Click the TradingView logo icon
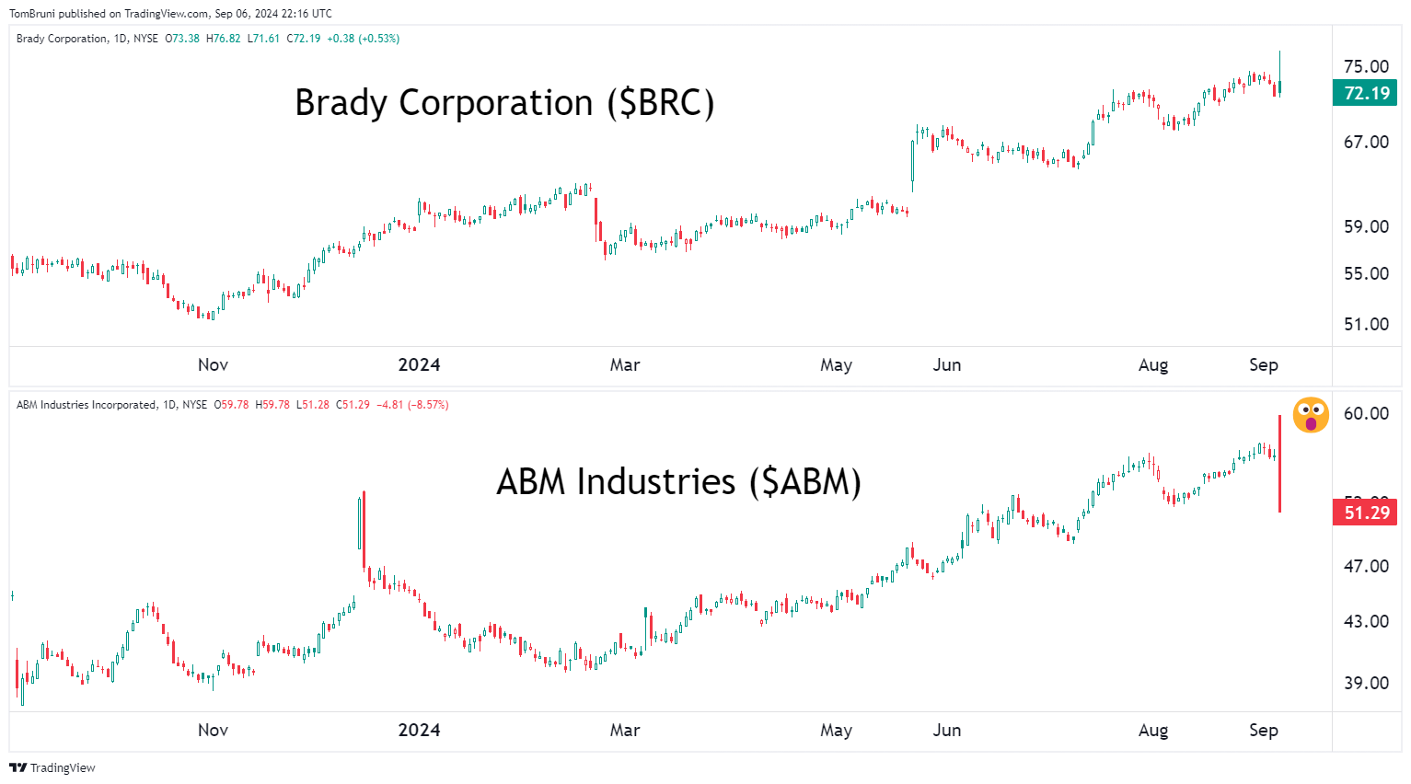1411x784 pixels. pos(17,767)
